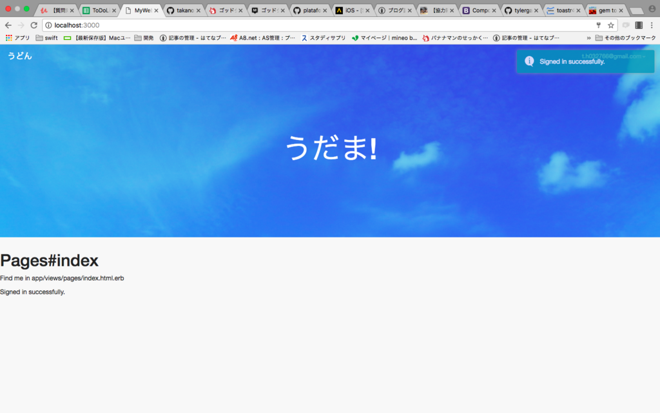The width and height of the screenshot is (660, 413).
Task: Dismiss the Signed in successfully toast
Action: tap(585, 61)
